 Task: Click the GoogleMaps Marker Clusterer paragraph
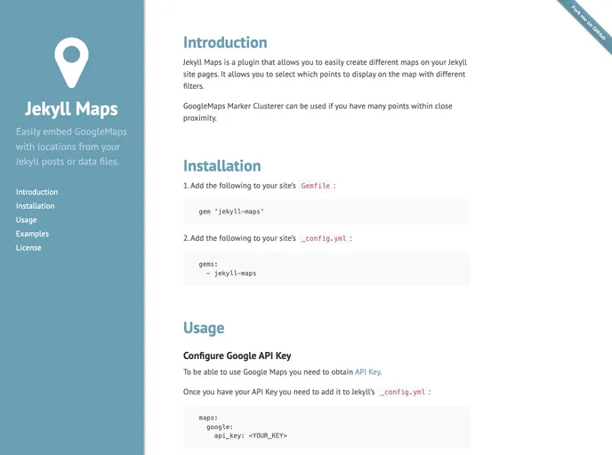pos(318,112)
